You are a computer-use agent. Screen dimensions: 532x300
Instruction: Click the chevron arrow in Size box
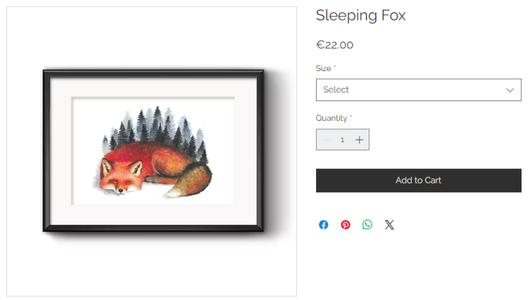(x=510, y=90)
